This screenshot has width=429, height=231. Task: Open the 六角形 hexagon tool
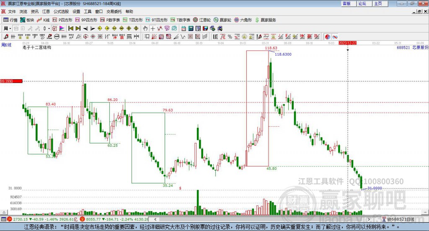(243, 20)
